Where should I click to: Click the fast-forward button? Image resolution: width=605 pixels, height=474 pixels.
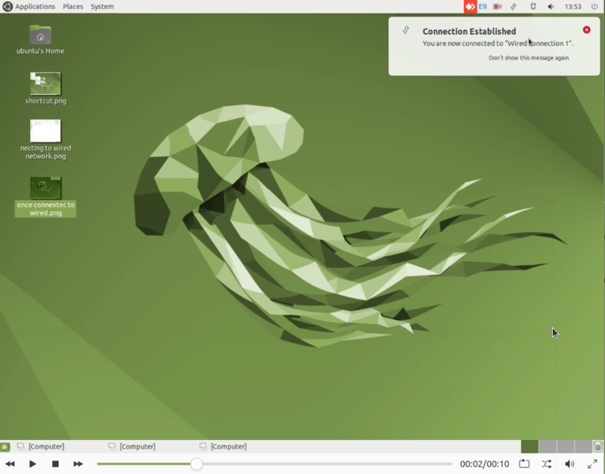[x=78, y=464]
